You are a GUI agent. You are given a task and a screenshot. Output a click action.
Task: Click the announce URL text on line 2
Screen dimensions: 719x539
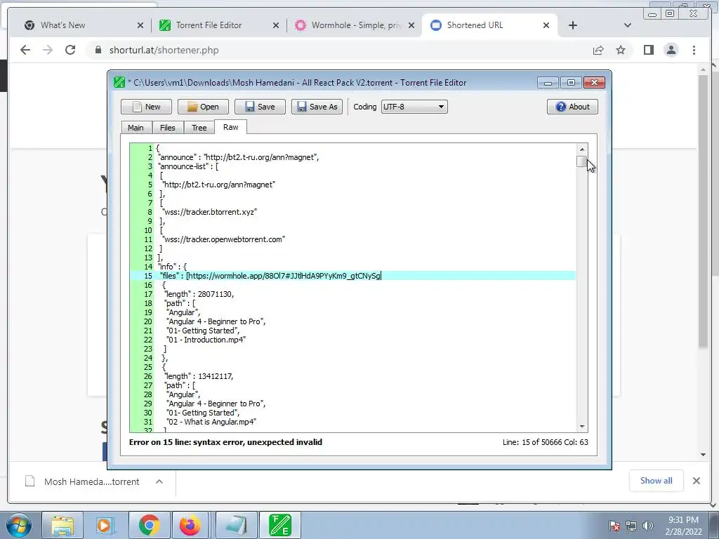261,157
